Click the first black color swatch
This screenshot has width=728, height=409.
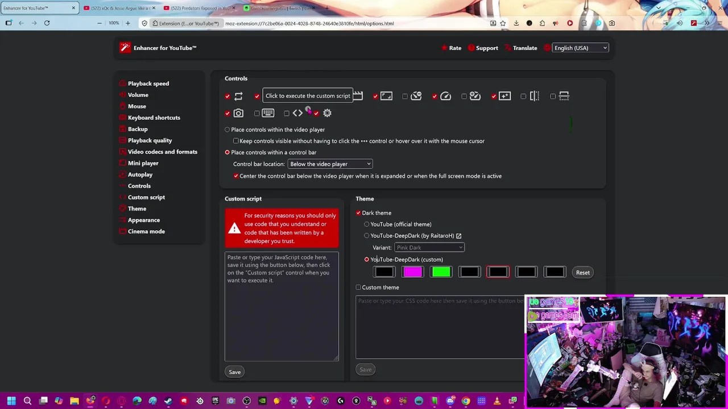coord(384,273)
